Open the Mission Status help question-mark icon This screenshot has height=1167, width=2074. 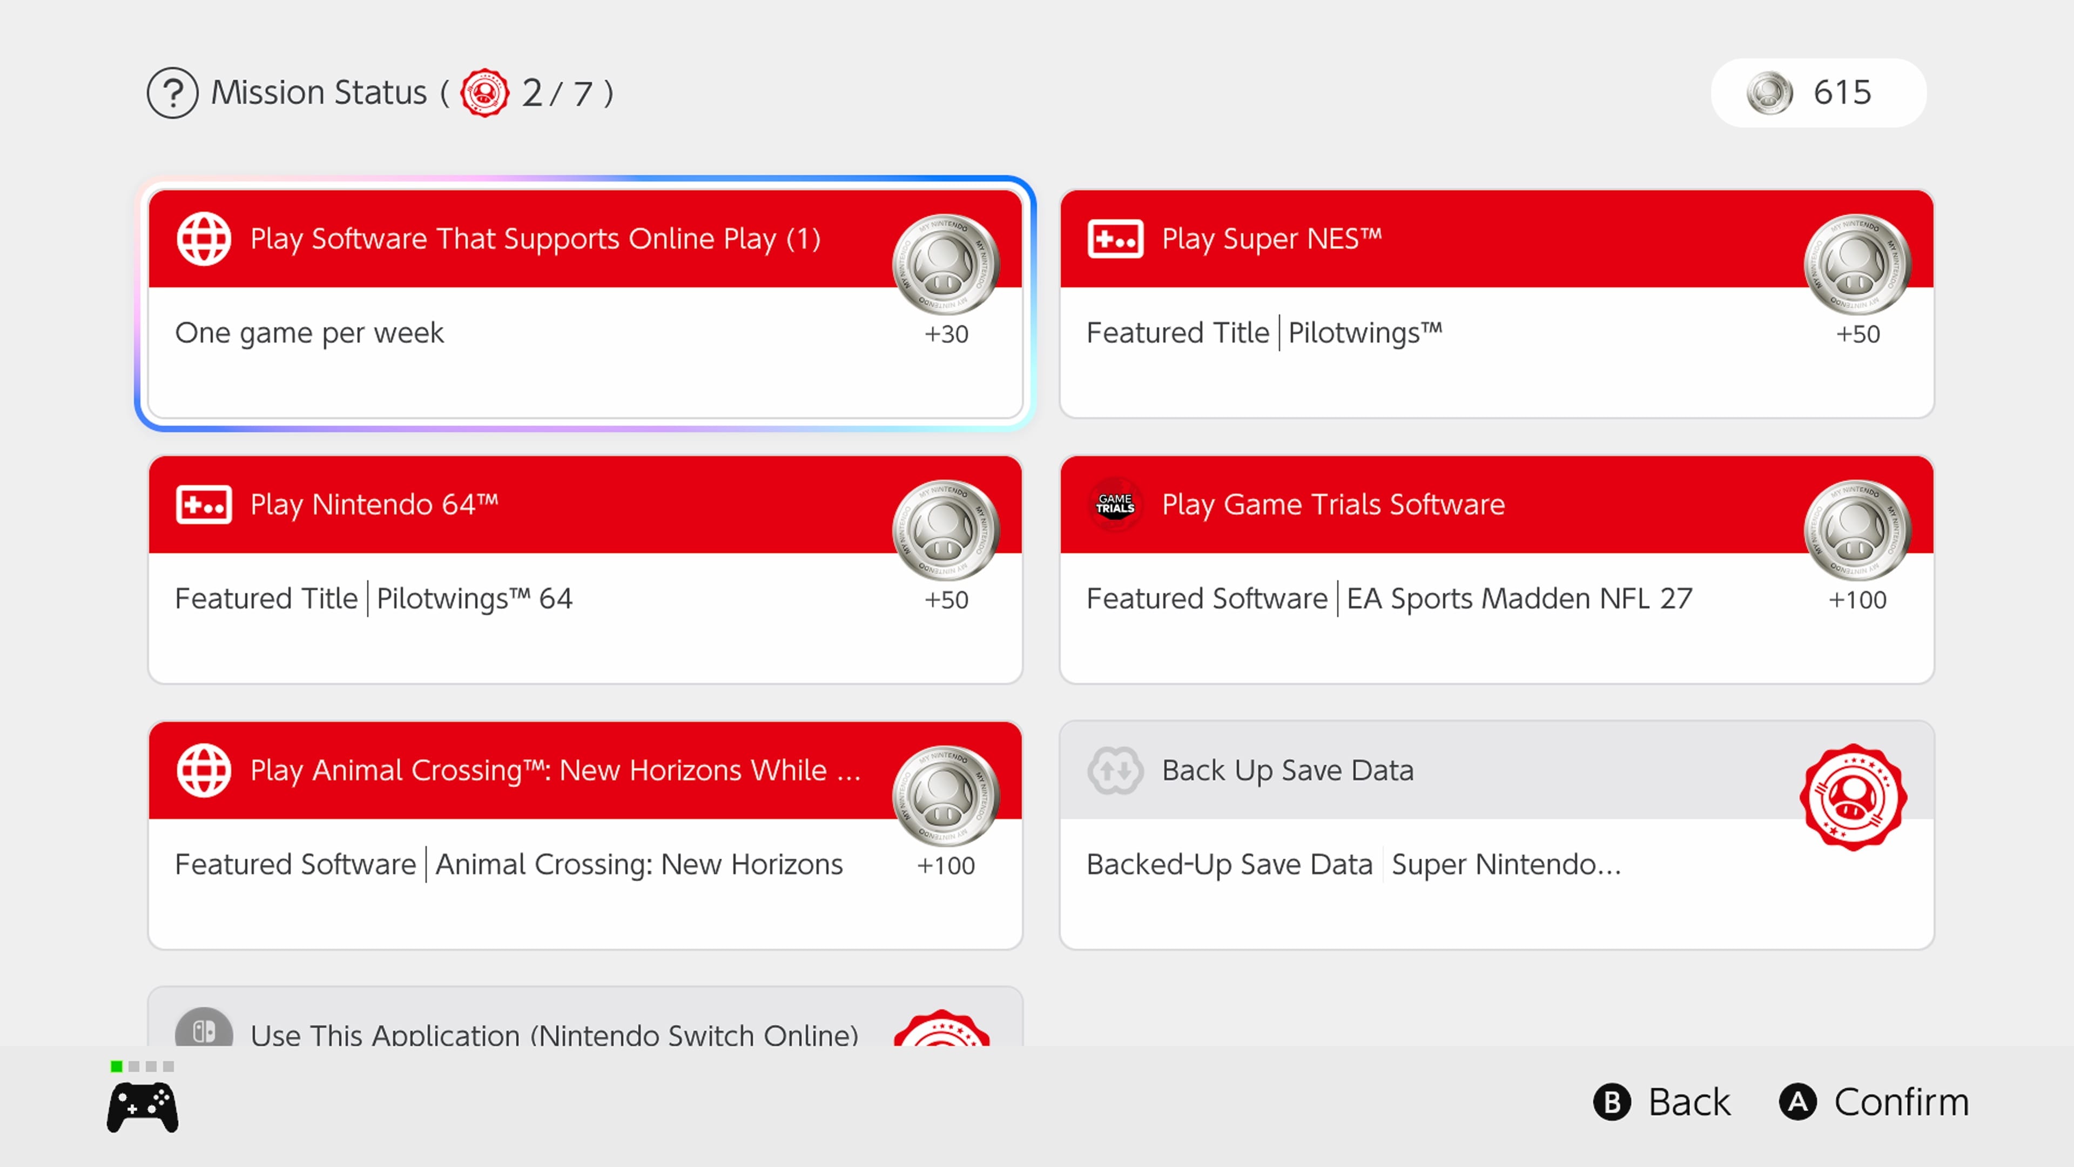pyautogui.click(x=172, y=92)
